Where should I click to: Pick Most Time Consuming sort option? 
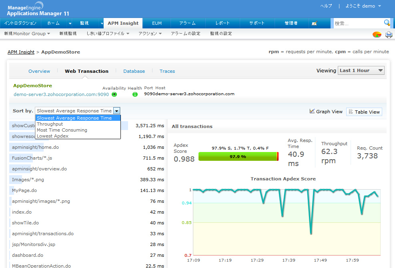pos(62,130)
